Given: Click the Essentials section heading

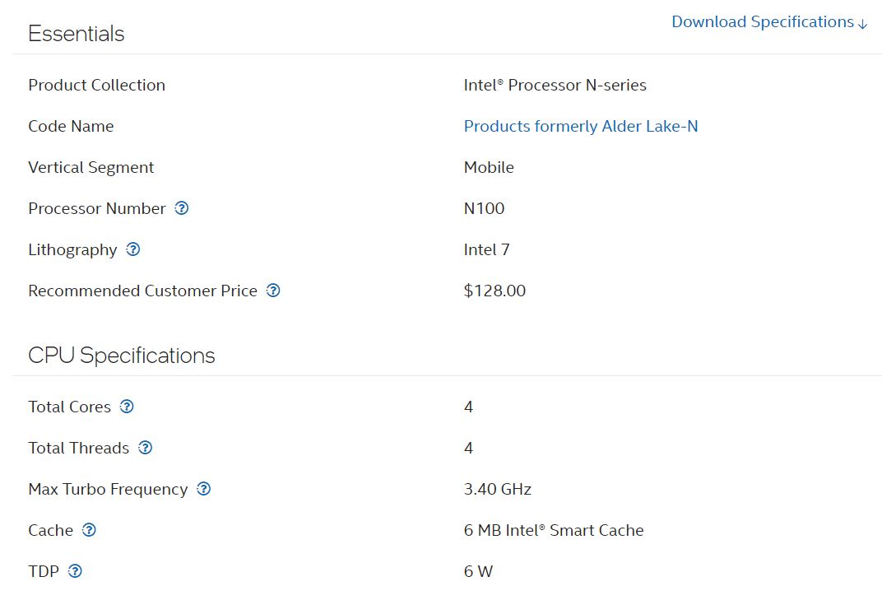Looking at the screenshot, I should pos(77,34).
